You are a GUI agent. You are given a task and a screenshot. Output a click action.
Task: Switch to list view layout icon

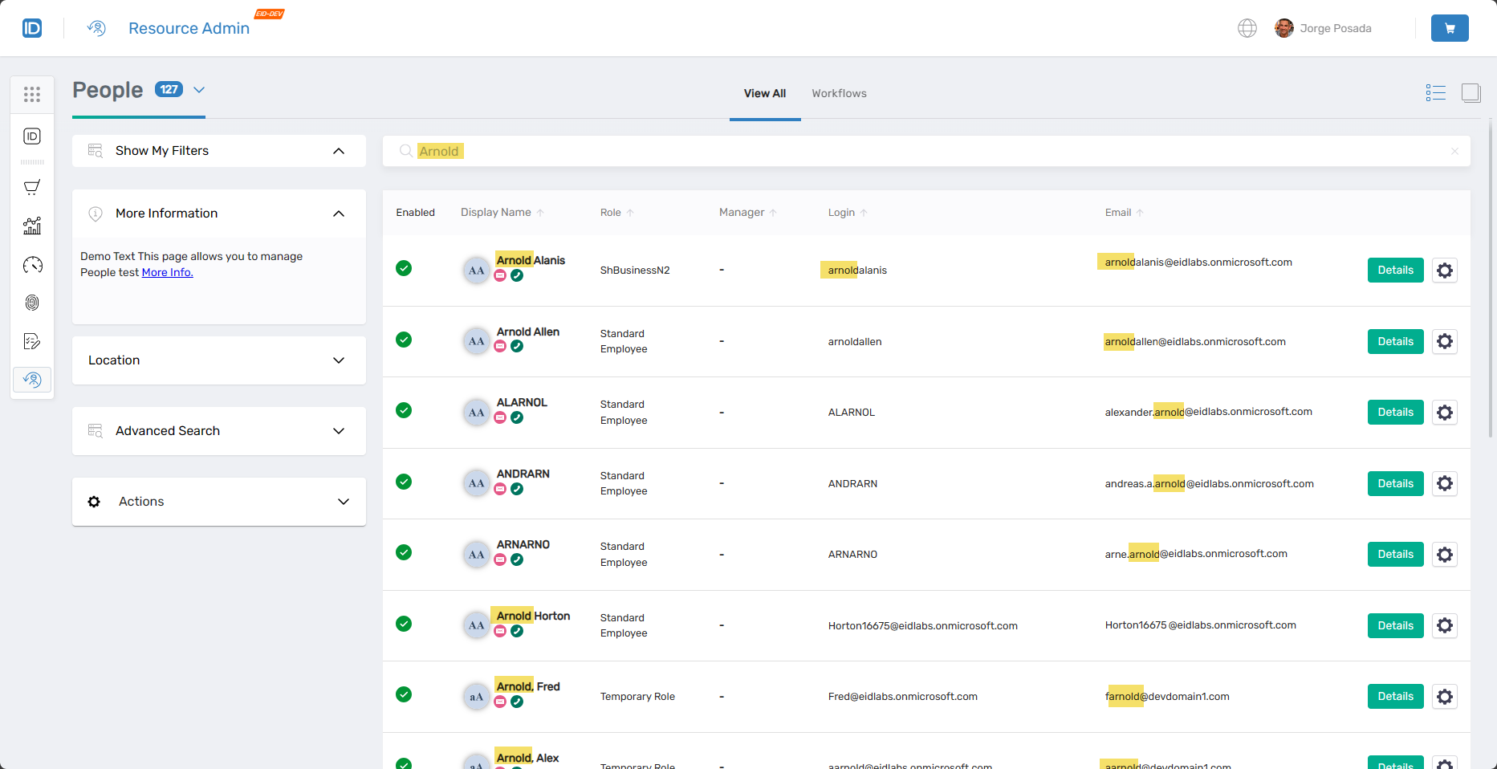[1435, 93]
